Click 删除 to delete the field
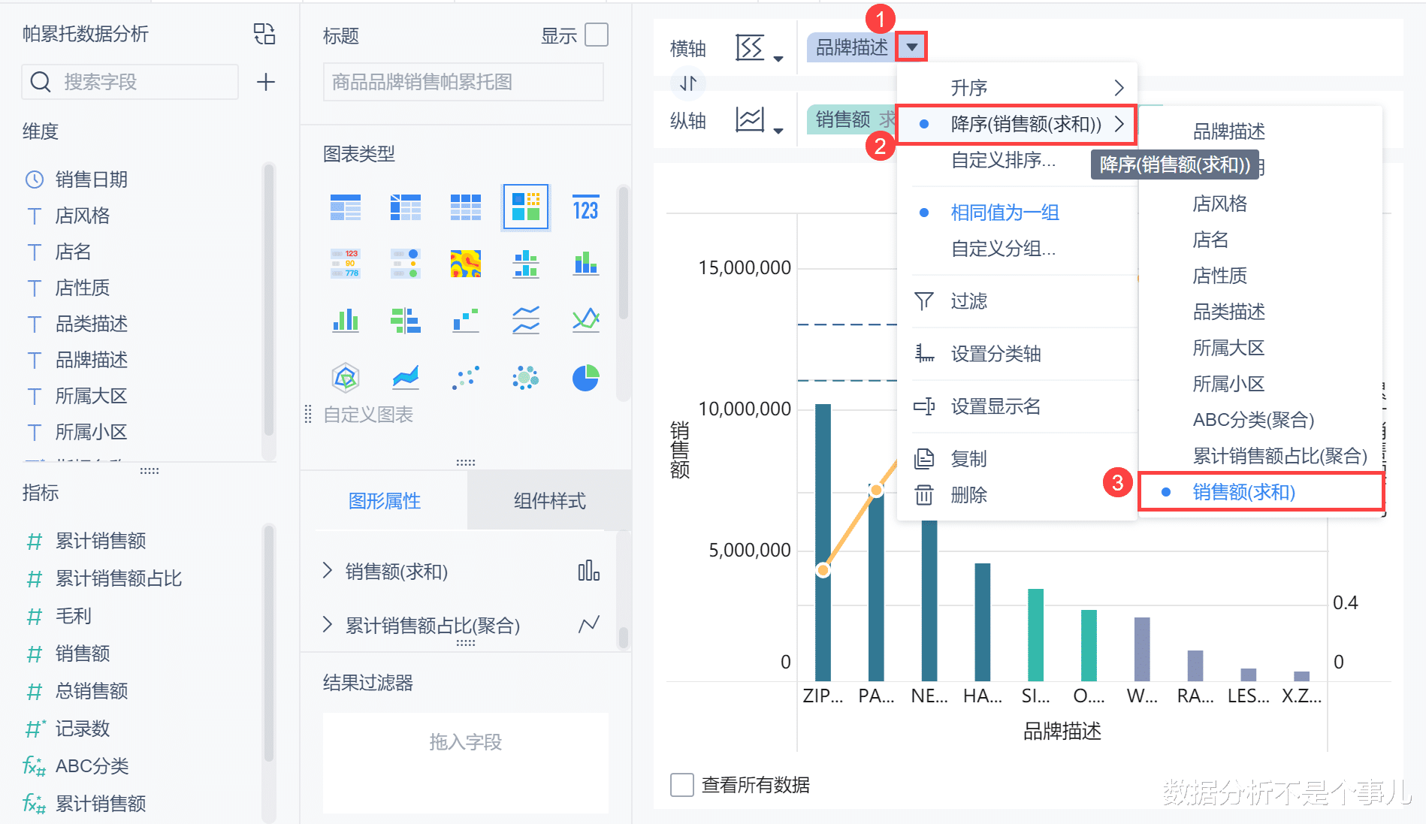Screen dimensions: 1426x824 (968, 495)
